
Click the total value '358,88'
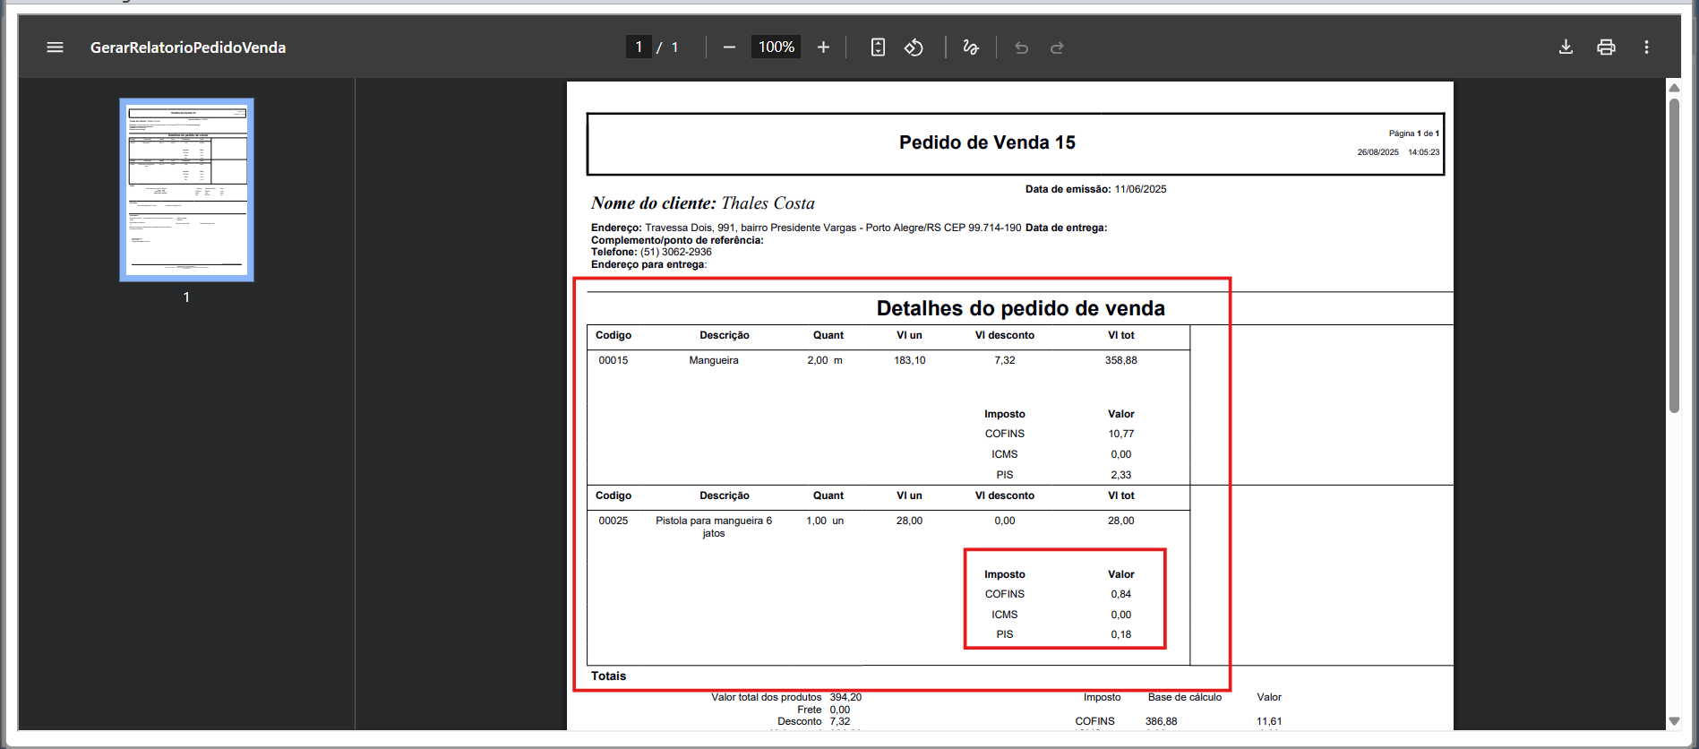1120,360
